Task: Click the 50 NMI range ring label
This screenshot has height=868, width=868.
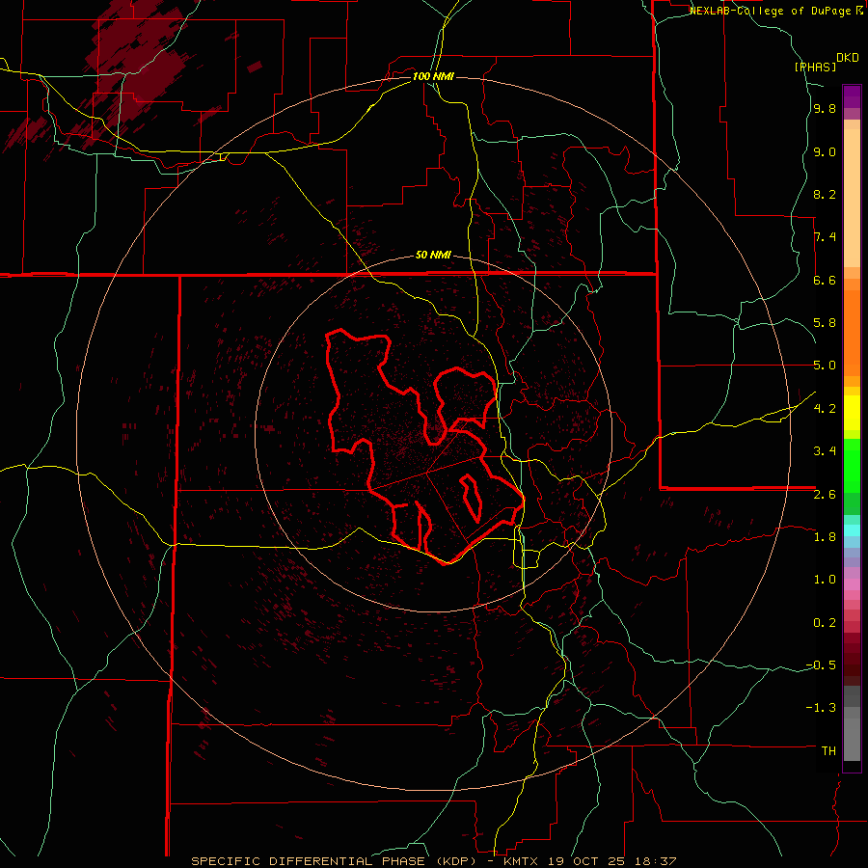Action: coord(433,256)
